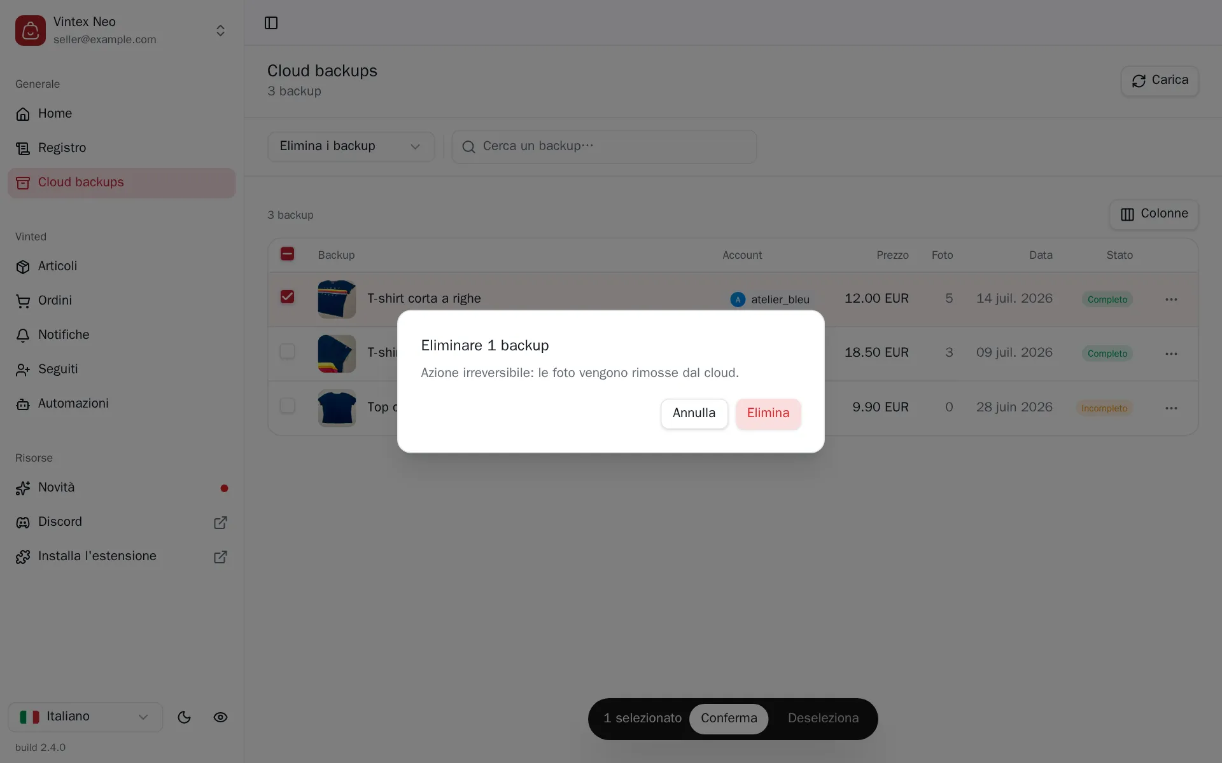Screen dimensions: 1222x763
Task: Click the Articoli box icon
Action: click(x=23, y=267)
